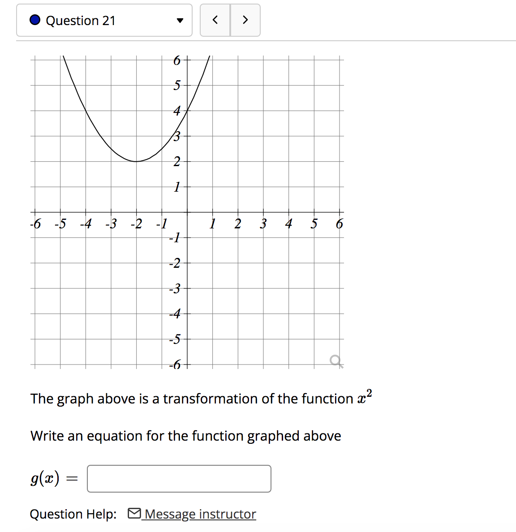Screen dimensions: 516x532
Task: Click the magnifying glass to enlarge the graph
Action: click(x=335, y=361)
